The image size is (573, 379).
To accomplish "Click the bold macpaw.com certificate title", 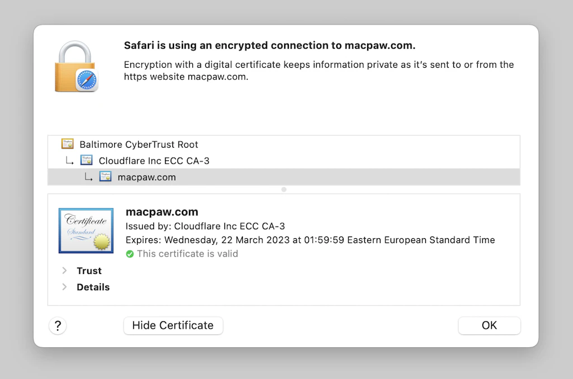I will pos(162,212).
